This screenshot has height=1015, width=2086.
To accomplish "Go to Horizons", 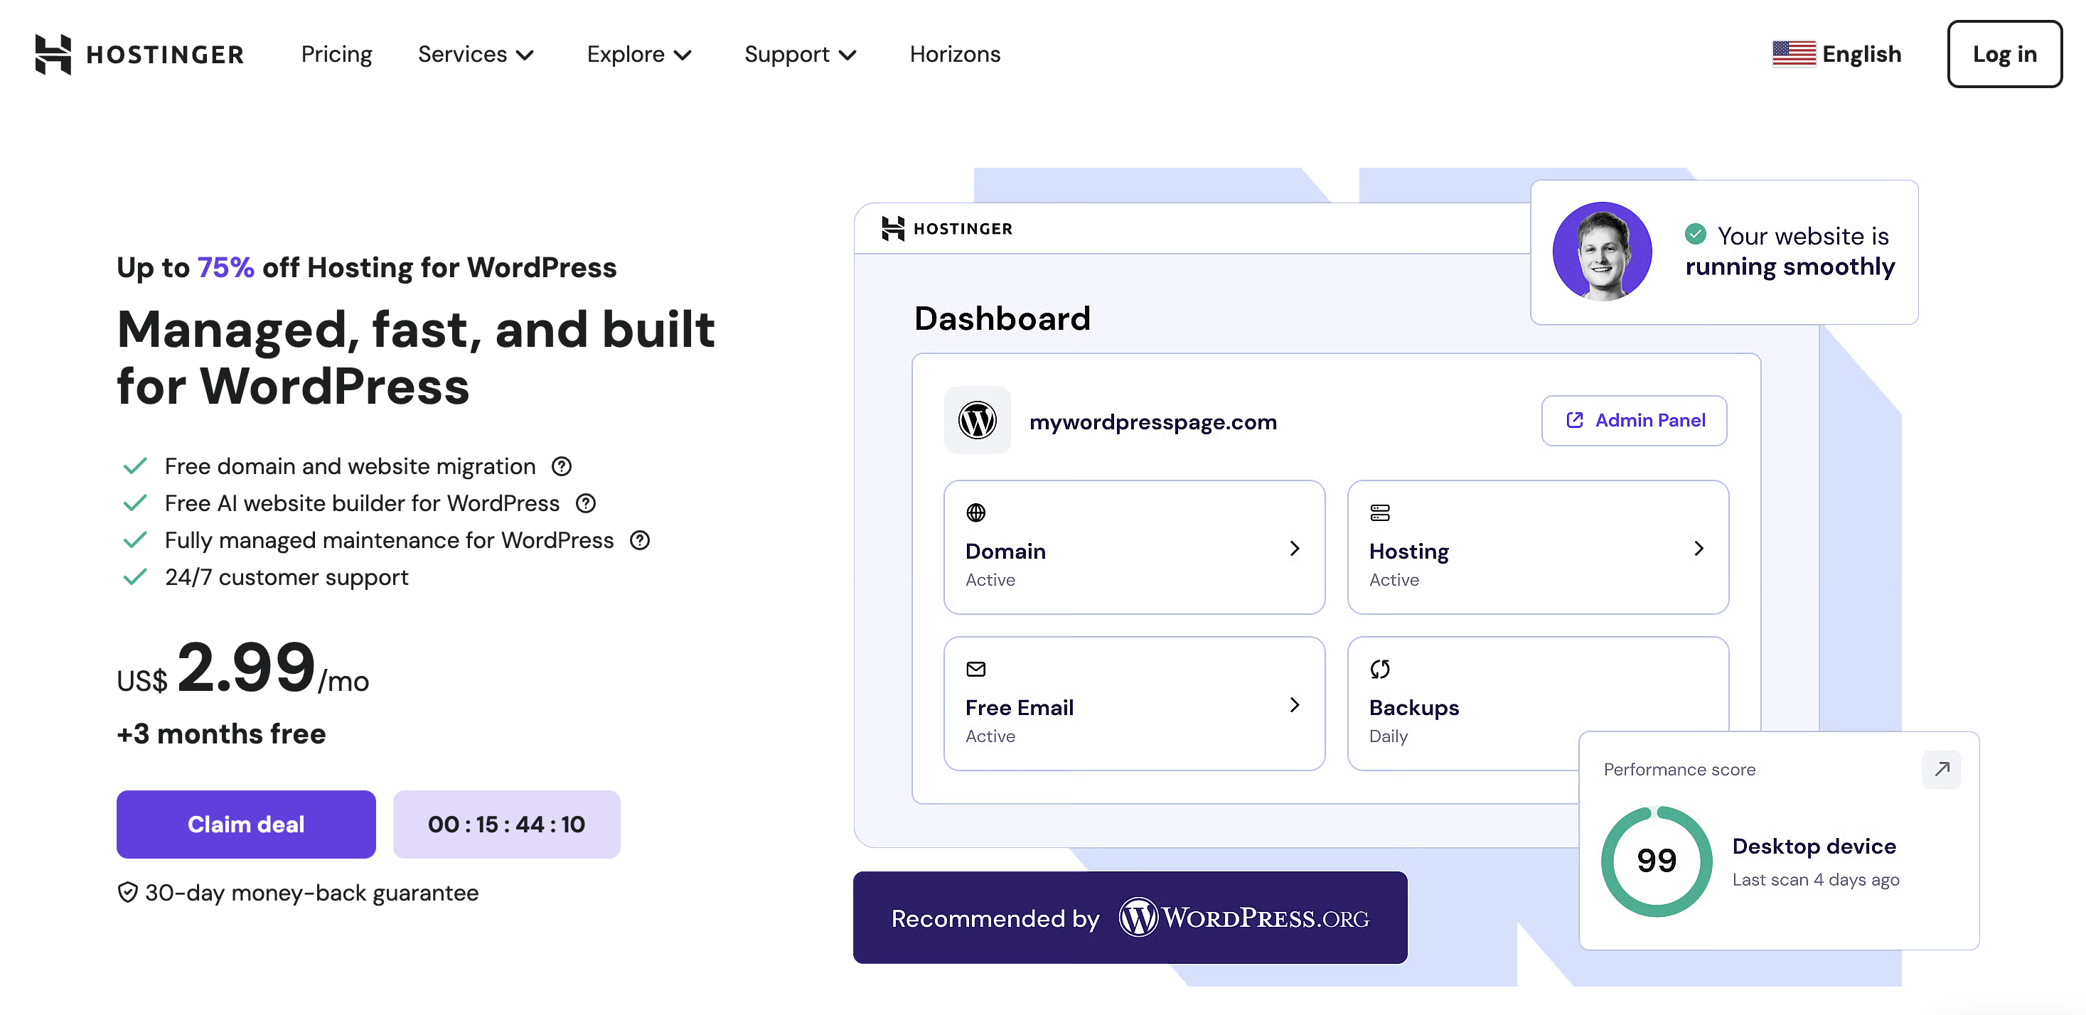I will click(x=955, y=54).
